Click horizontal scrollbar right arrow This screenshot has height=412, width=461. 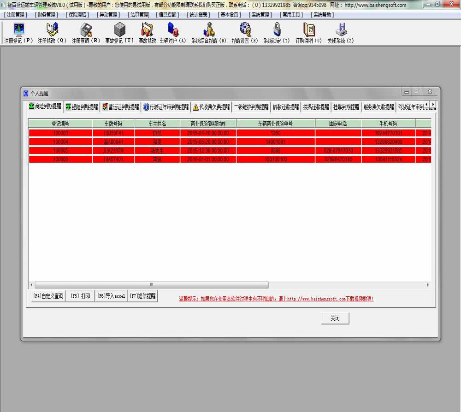pyautogui.click(x=428, y=285)
